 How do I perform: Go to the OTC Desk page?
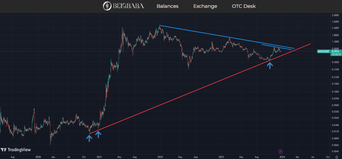pyautogui.click(x=244, y=6)
